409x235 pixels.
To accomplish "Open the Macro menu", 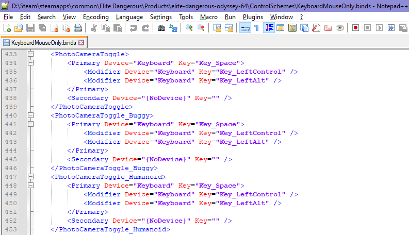I will pyautogui.click(x=209, y=17).
